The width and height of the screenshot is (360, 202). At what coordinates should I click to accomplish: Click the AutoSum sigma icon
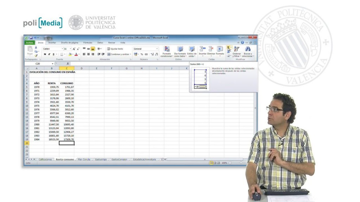228,47
